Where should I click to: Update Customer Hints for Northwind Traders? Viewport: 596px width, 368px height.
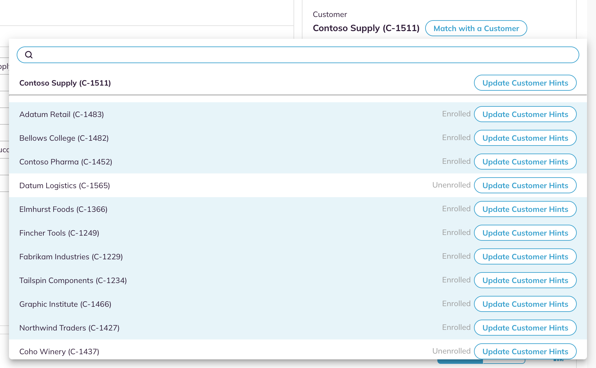(x=525, y=328)
